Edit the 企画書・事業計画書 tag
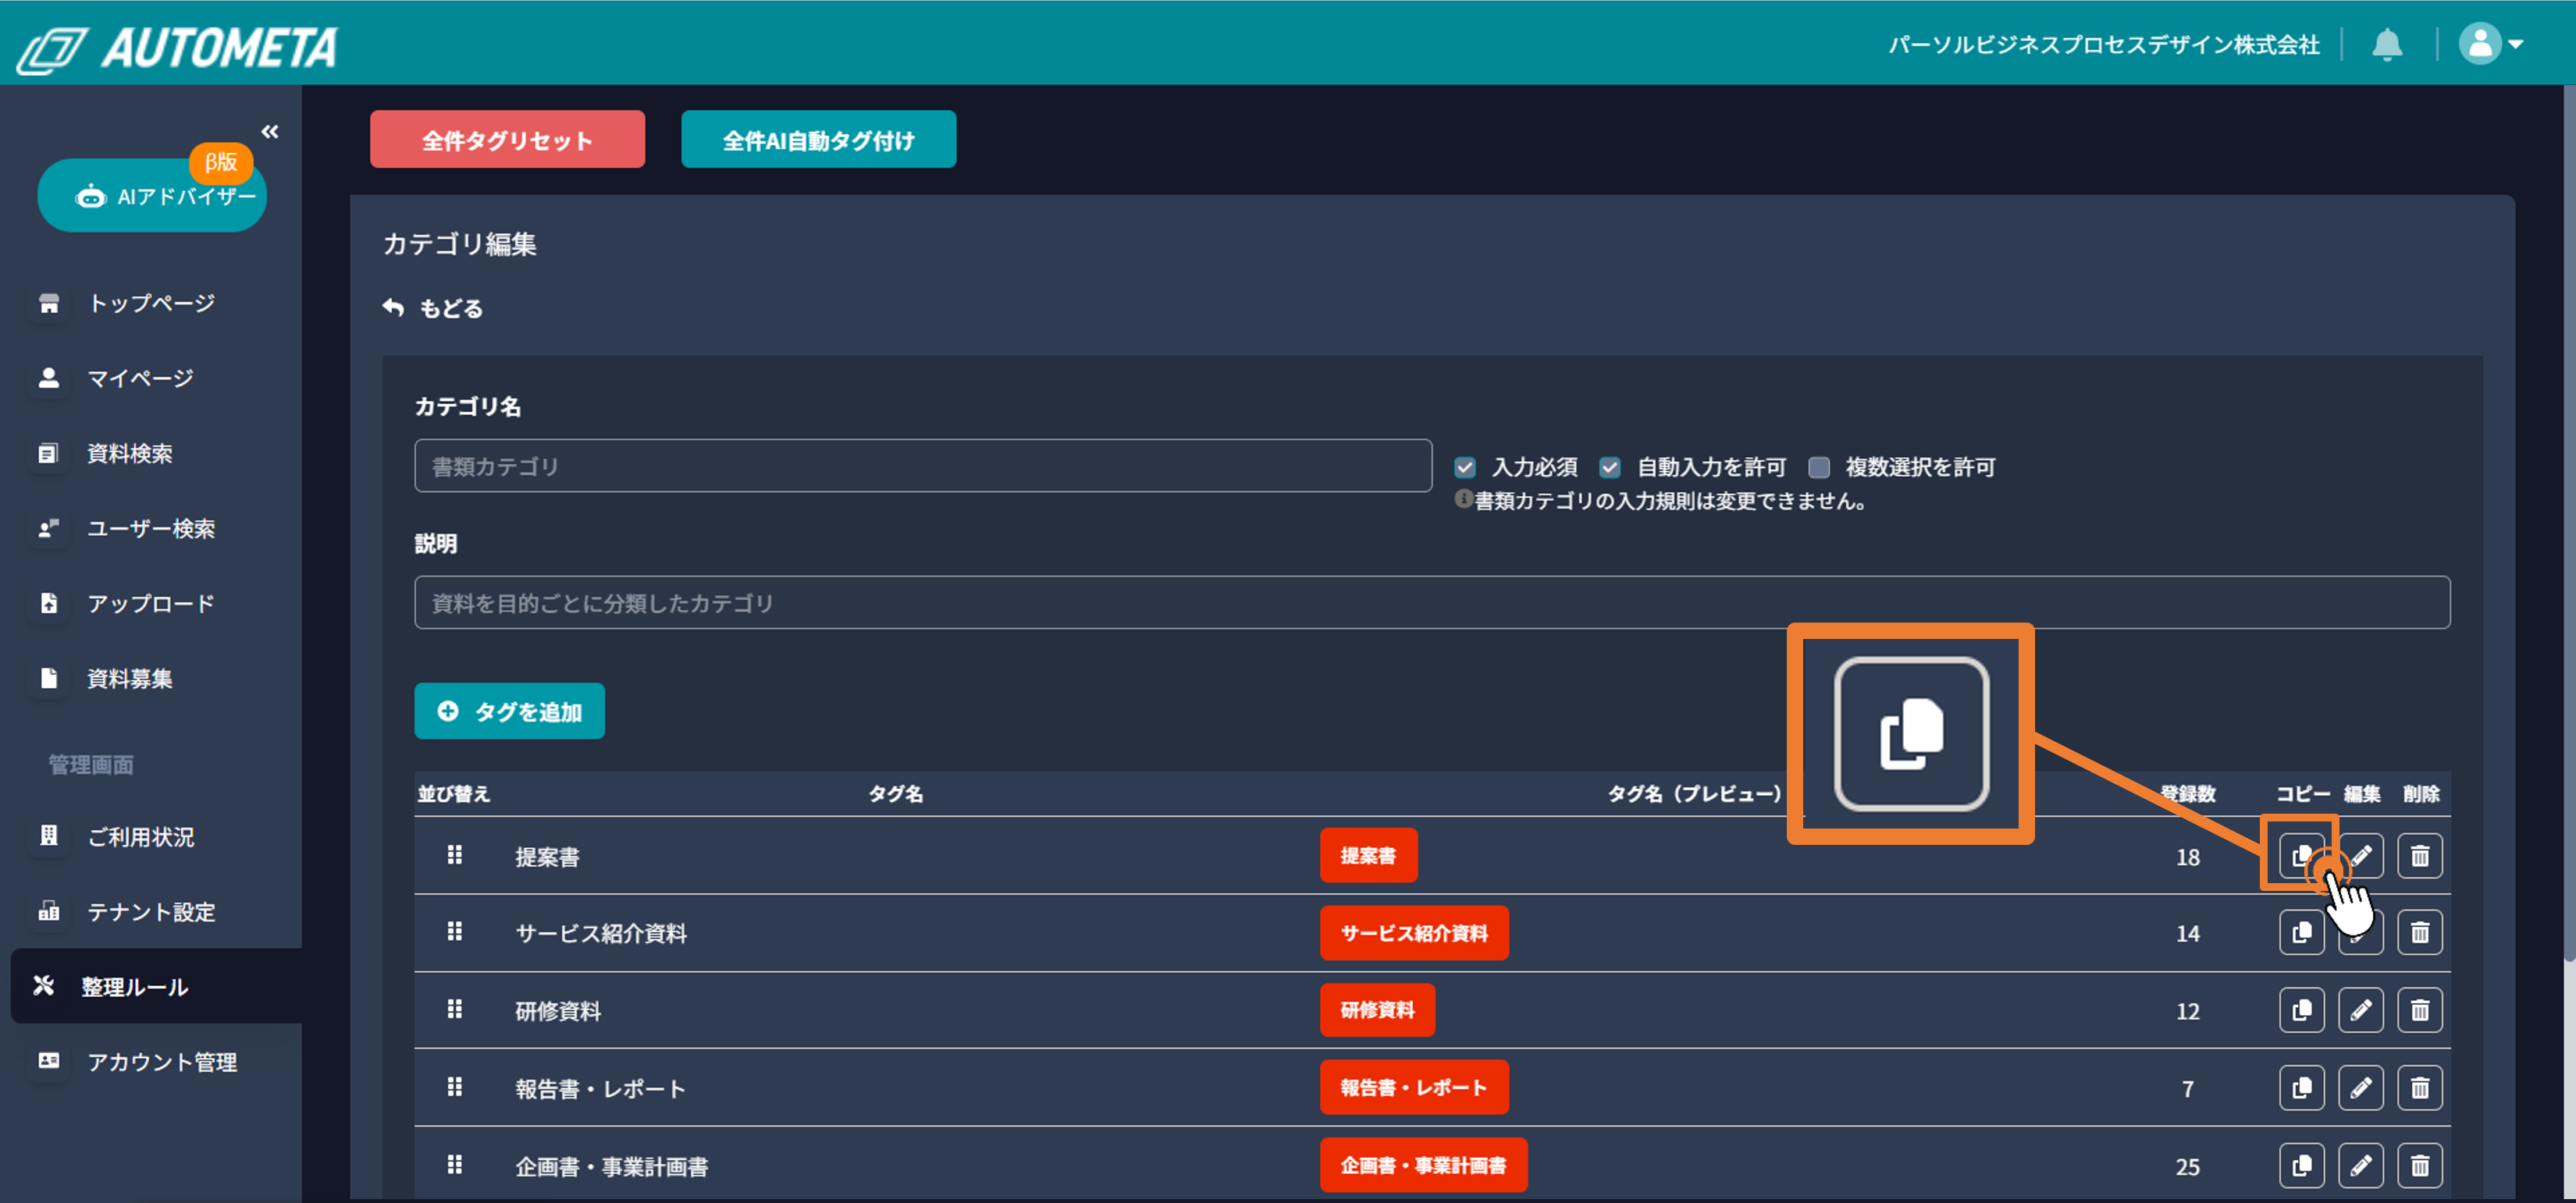 coord(2360,1165)
